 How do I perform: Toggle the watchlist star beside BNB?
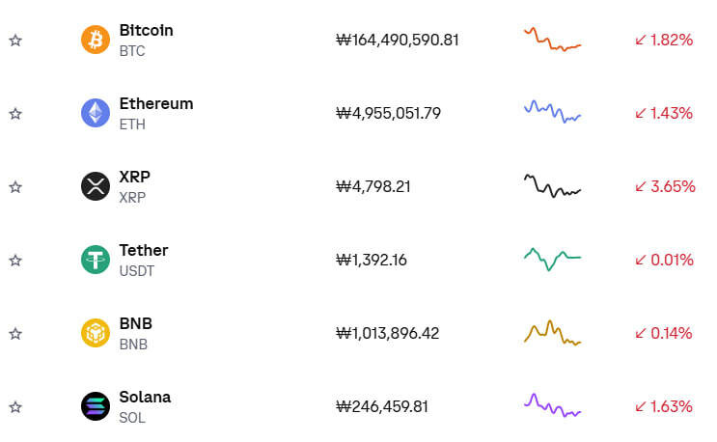[x=15, y=334]
